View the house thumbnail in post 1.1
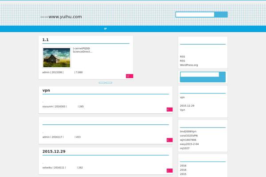Viewport: 266px width, 177px height. 57,58
